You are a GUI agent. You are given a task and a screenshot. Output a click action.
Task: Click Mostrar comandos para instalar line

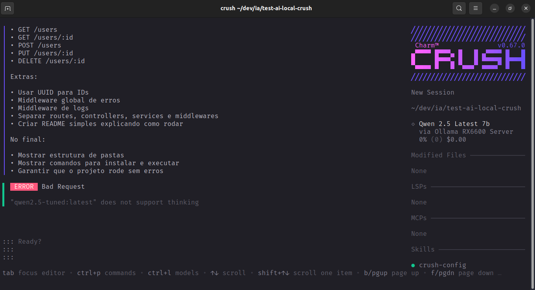coord(99,163)
